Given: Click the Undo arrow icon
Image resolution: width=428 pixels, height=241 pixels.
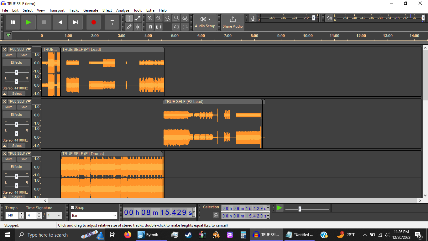Looking at the screenshot, I should (x=176, y=27).
